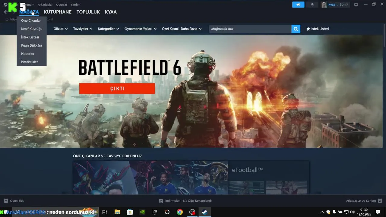Click the Oyun Ekle button
Image resolution: width=386 pixels, height=217 pixels.
14,201
